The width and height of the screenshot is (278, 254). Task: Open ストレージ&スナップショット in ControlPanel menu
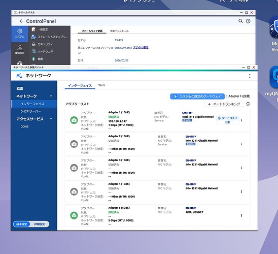49,37
